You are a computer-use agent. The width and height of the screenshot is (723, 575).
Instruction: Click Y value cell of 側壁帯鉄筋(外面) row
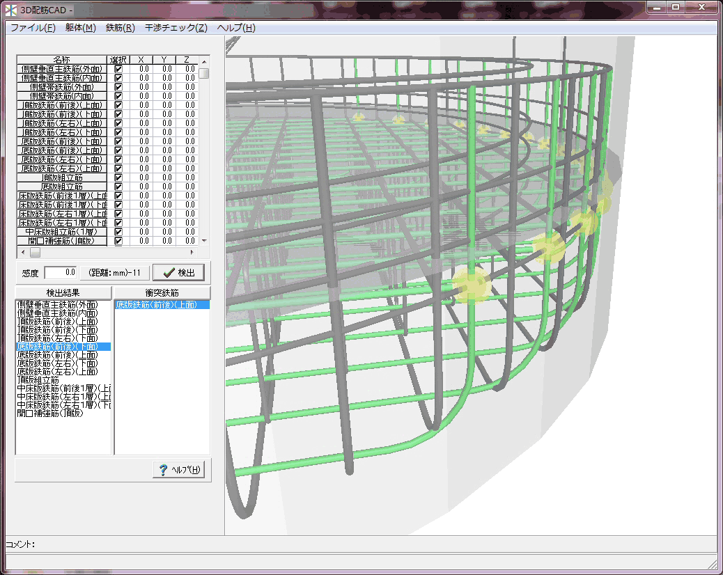pyautogui.click(x=164, y=87)
